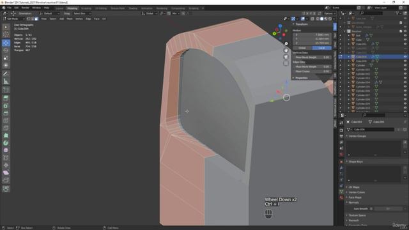Open the Vertex menu in viewport header
This screenshot has height=230, width=409.
click(79, 19)
